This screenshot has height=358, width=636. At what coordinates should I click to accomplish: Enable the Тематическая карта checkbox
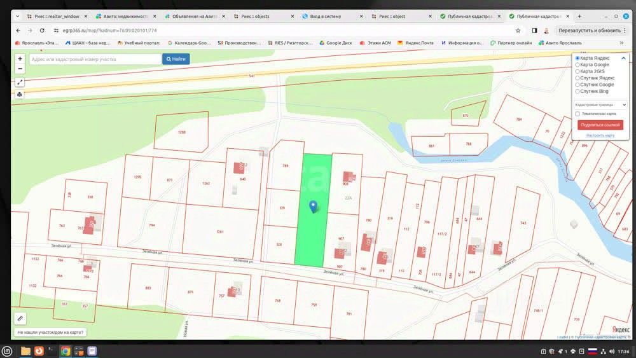(577, 114)
